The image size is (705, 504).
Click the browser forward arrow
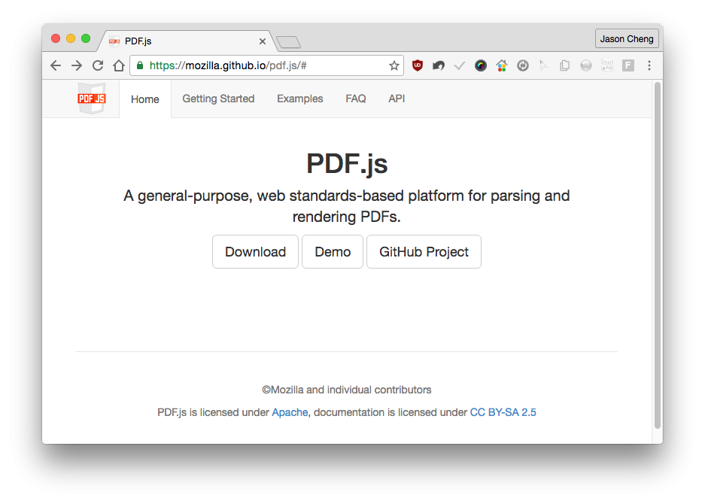coord(77,65)
